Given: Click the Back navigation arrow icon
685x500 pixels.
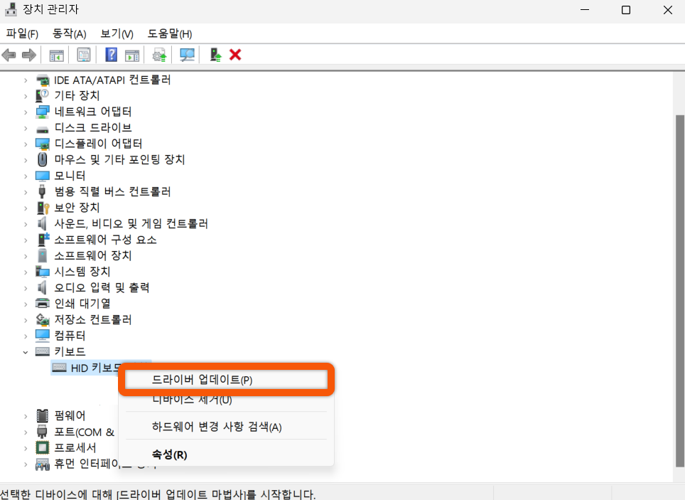Looking at the screenshot, I should point(9,55).
